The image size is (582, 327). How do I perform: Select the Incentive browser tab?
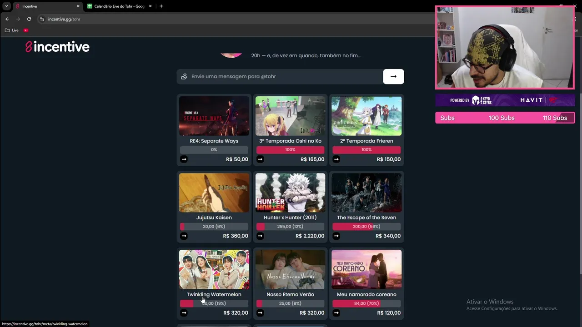(x=47, y=6)
